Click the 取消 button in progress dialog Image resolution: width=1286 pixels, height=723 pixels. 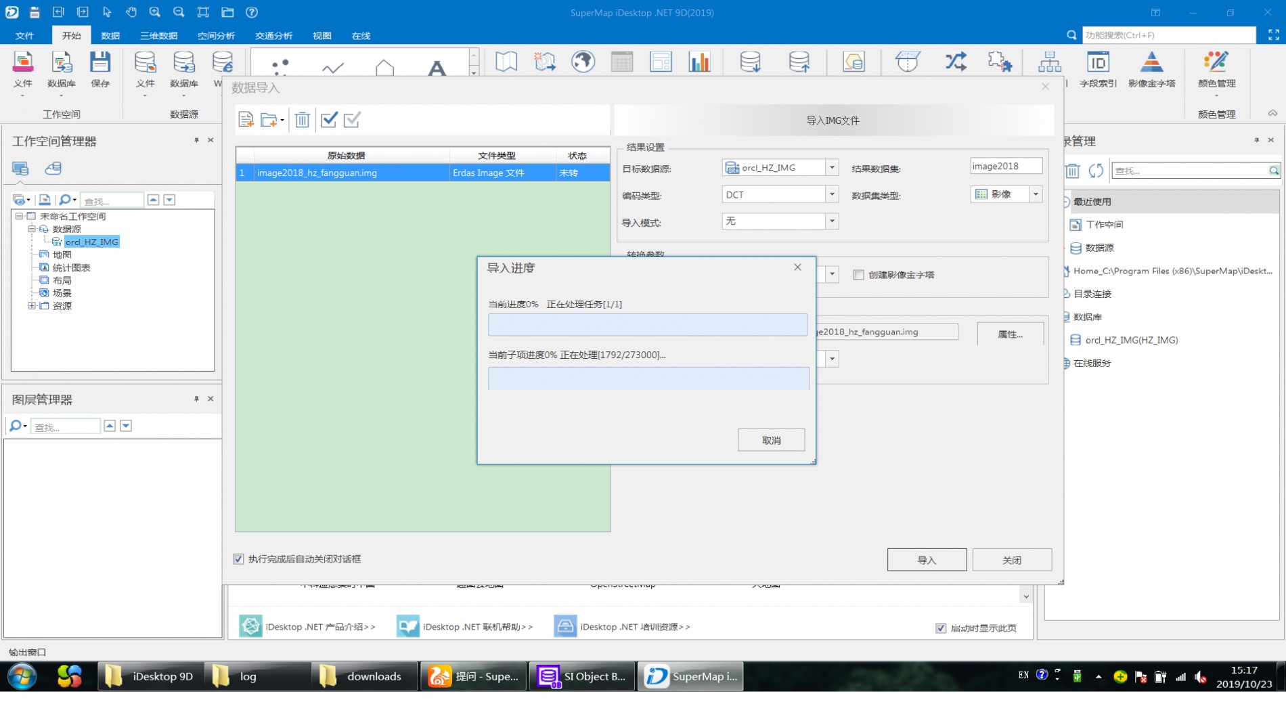tap(771, 440)
